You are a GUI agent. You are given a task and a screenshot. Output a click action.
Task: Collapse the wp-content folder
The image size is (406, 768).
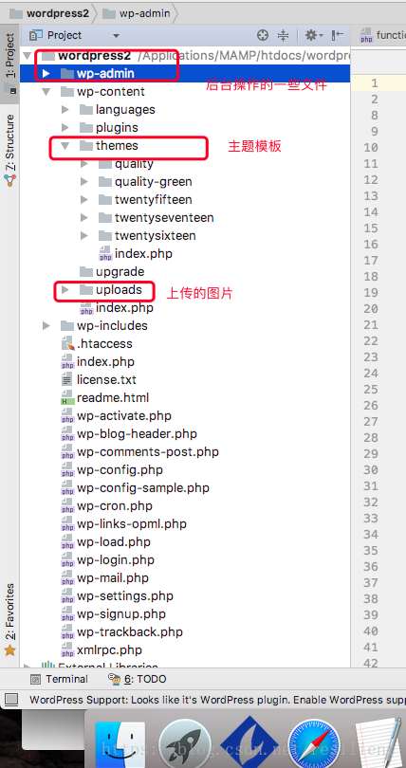[46, 92]
